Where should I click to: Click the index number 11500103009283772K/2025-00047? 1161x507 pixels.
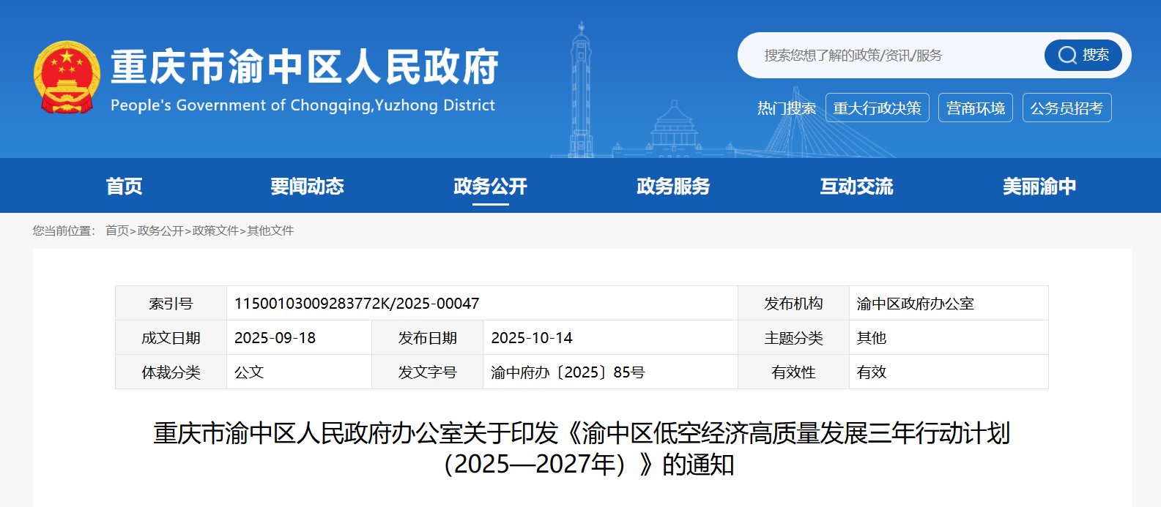click(x=357, y=304)
